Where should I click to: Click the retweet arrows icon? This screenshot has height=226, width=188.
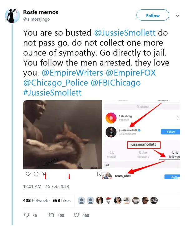point(52,215)
